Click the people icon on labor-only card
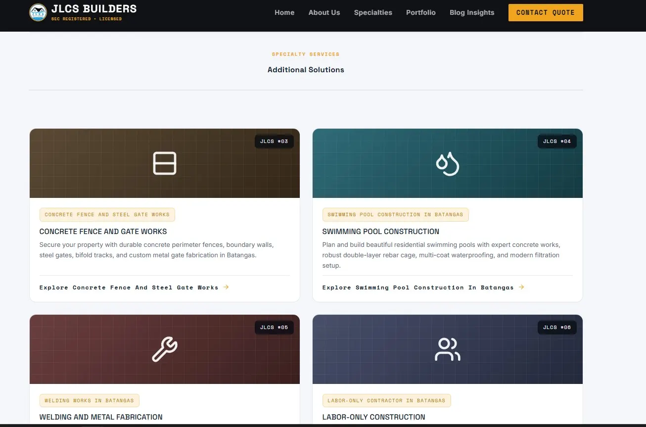The image size is (646, 427). click(x=448, y=349)
